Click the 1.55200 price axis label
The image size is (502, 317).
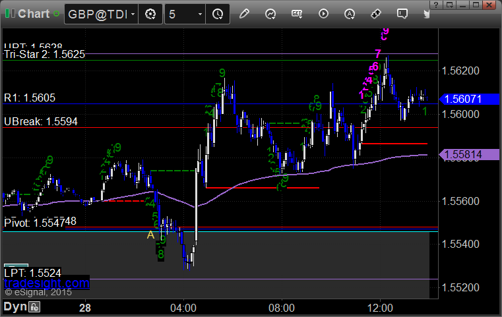coord(460,287)
